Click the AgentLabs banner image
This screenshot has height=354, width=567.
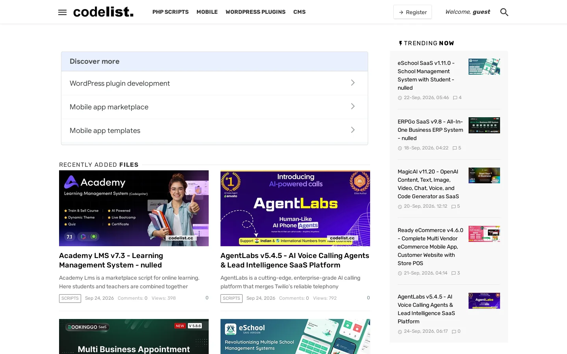[295, 208]
